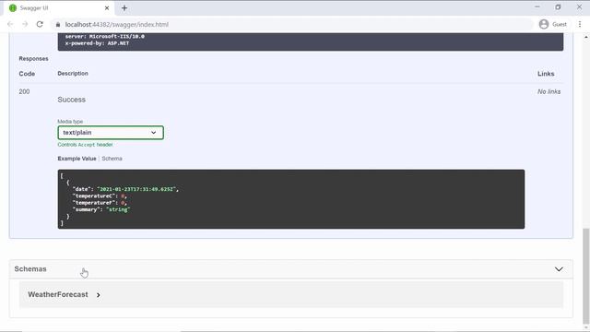
Task: Click the Schemas section heading
Action: [30, 269]
